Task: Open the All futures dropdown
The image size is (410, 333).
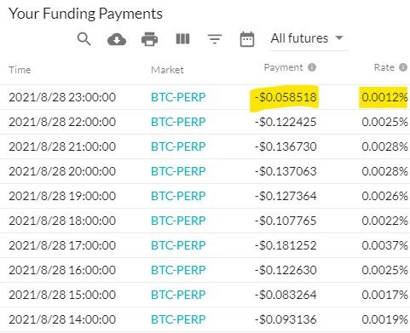Action: pos(309,40)
